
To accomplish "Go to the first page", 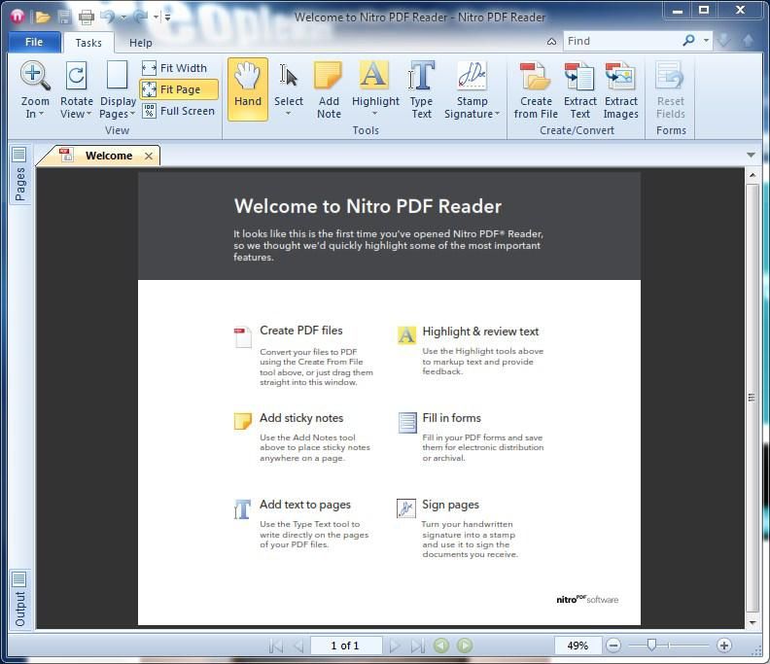I will point(276,646).
